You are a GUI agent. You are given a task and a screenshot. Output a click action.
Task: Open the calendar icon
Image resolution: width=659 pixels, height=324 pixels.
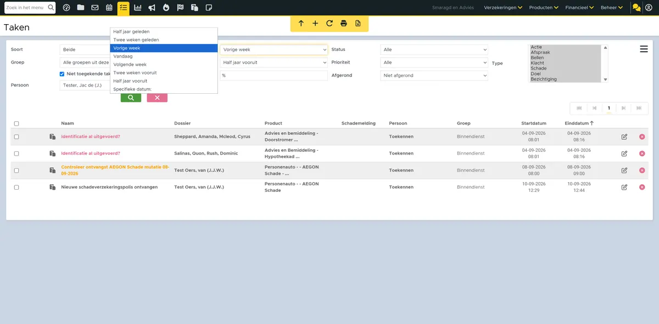pos(109,8)
